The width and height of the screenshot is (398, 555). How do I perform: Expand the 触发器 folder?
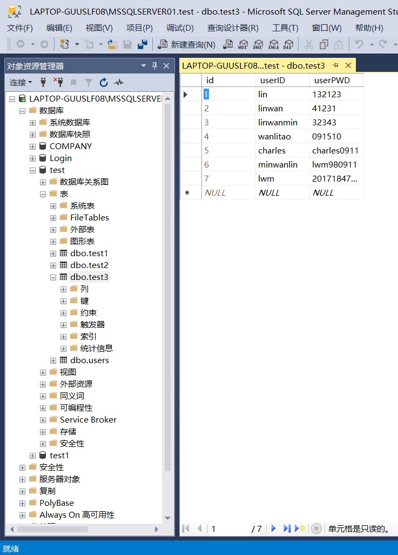(x=63, y=325)
